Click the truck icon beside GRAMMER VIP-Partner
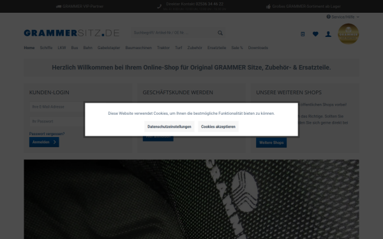 pyautogui.click(x=59, y=6)
